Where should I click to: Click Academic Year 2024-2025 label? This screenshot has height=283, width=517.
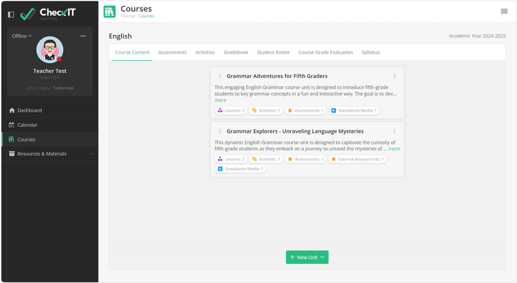(x=477, y=36)
